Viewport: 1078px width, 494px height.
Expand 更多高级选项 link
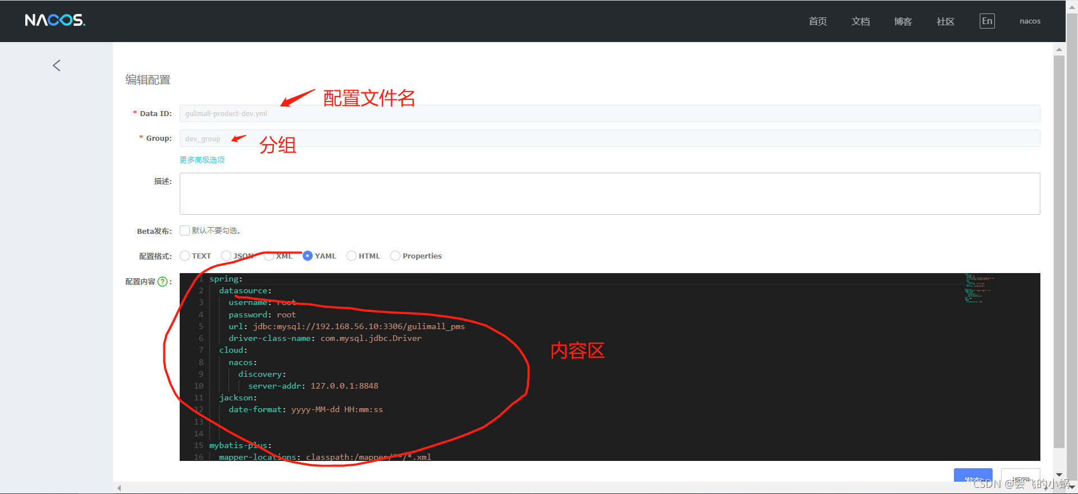[202, 160]
